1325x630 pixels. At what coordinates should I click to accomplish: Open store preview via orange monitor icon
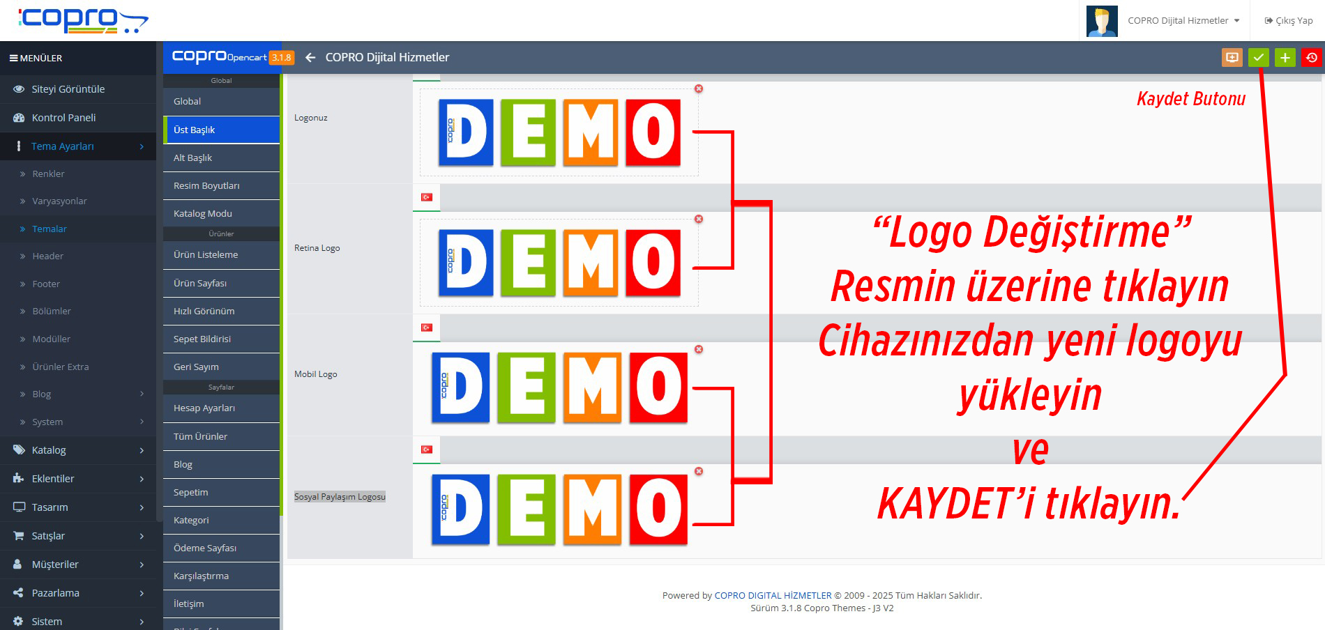coord(1232,58)
